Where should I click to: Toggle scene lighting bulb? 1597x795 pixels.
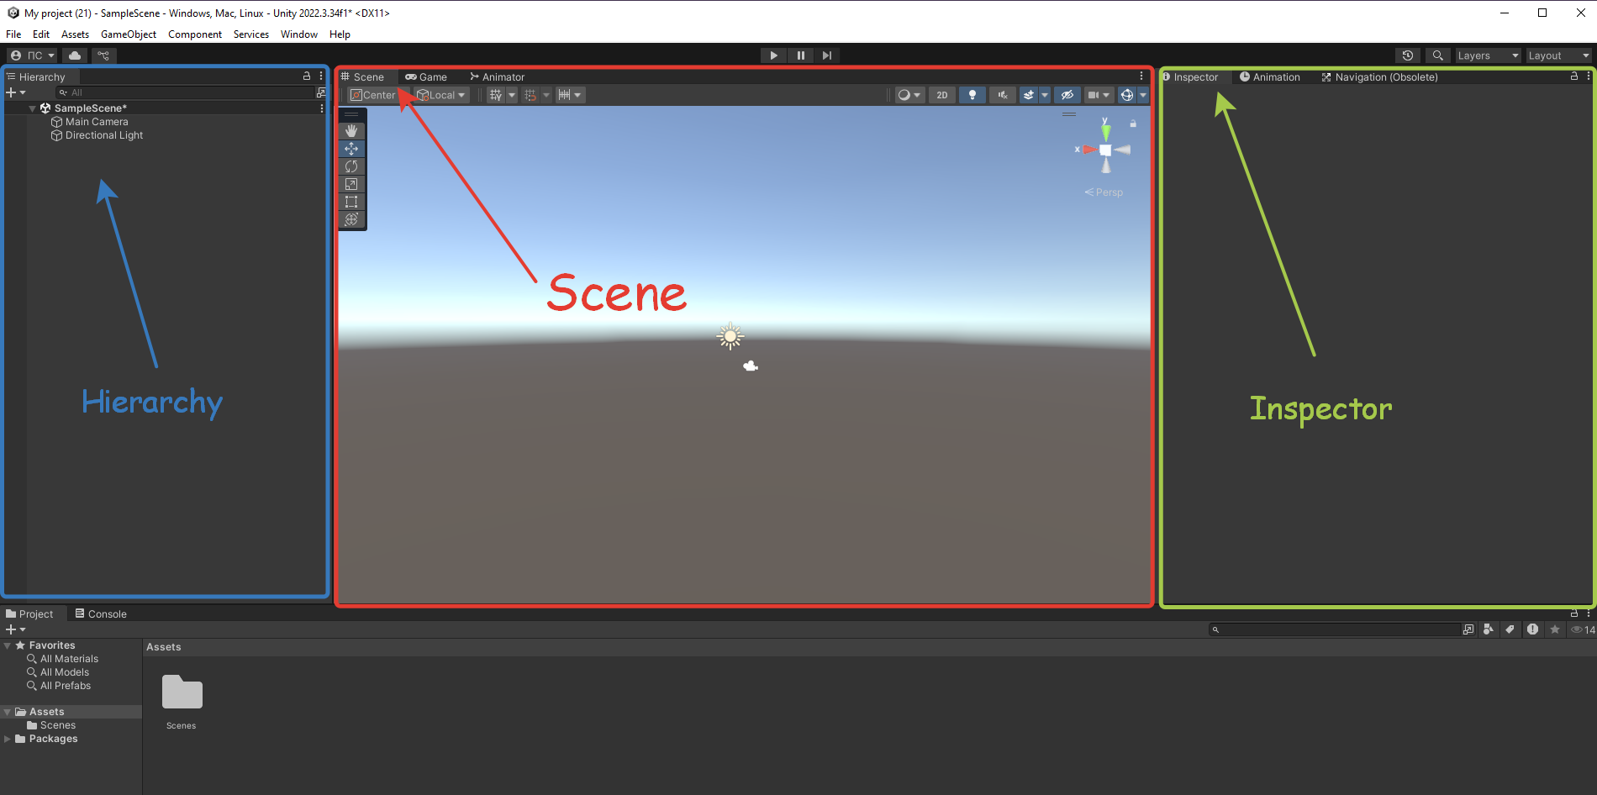(x=972, y=95)
